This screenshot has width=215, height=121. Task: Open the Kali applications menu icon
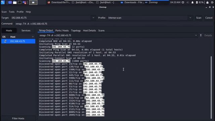coord(3,2)
